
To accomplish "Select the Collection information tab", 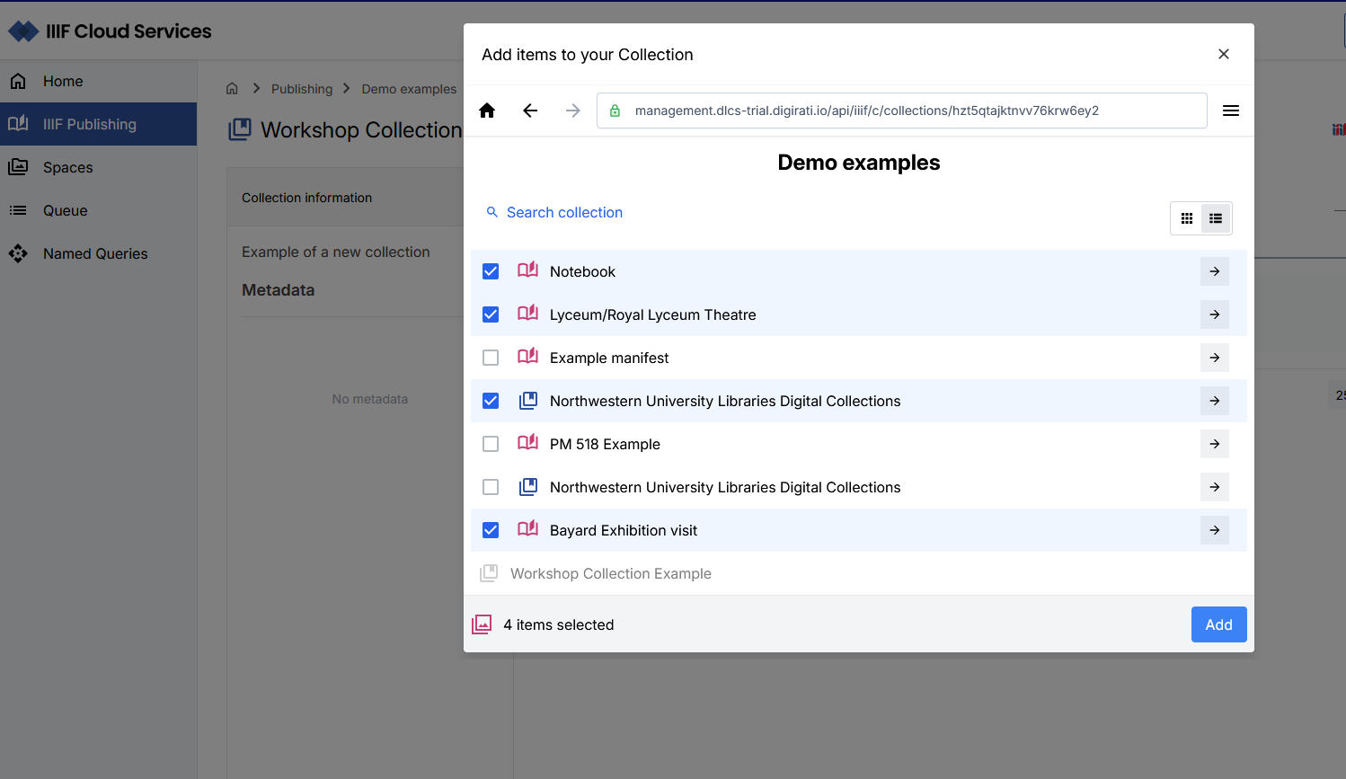I will (306, 198).
